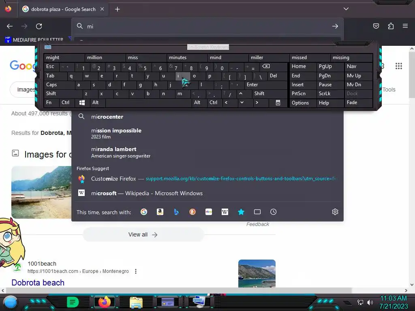
Task: Reload the current page in Firefox
Action: (x=39, y=26)
